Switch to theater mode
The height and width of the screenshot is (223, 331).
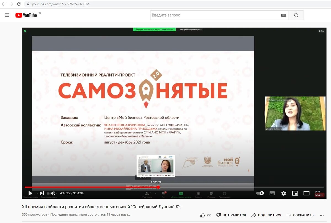click(x=306, y=193)
